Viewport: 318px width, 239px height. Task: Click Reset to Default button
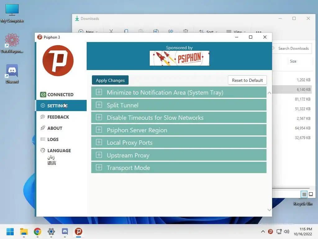247,80
